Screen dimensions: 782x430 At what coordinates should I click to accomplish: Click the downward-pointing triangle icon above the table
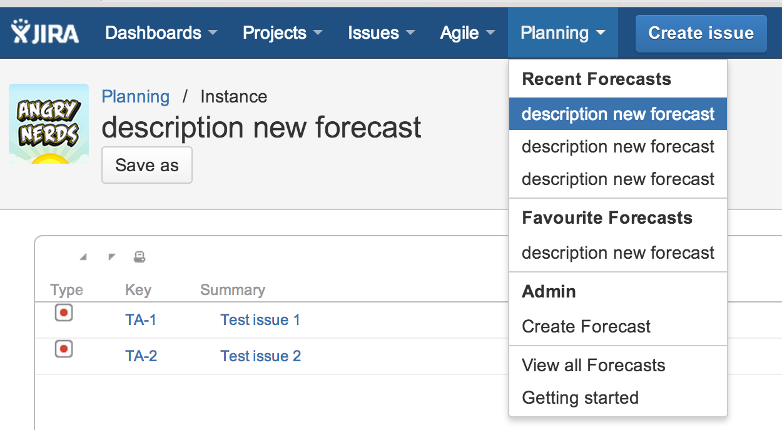[x=111, y=257]
